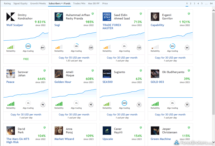Click the verified shield beside Saad Eldin
Screen dimensions: 215x146
[141, 13]
